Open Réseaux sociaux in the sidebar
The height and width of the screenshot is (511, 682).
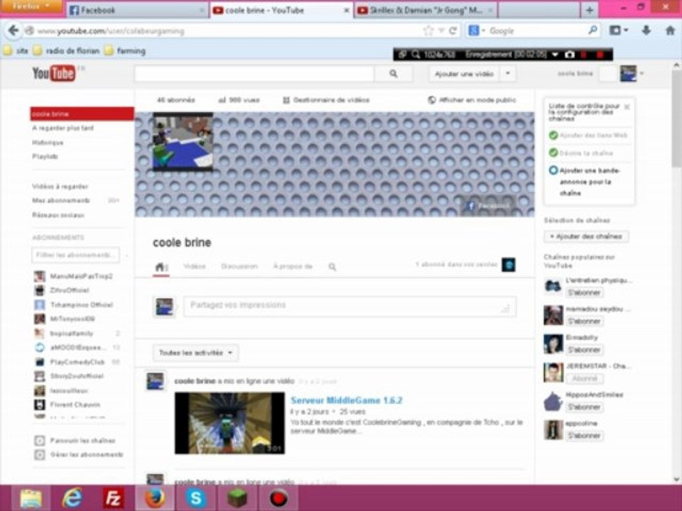click(x=58, y=215)
